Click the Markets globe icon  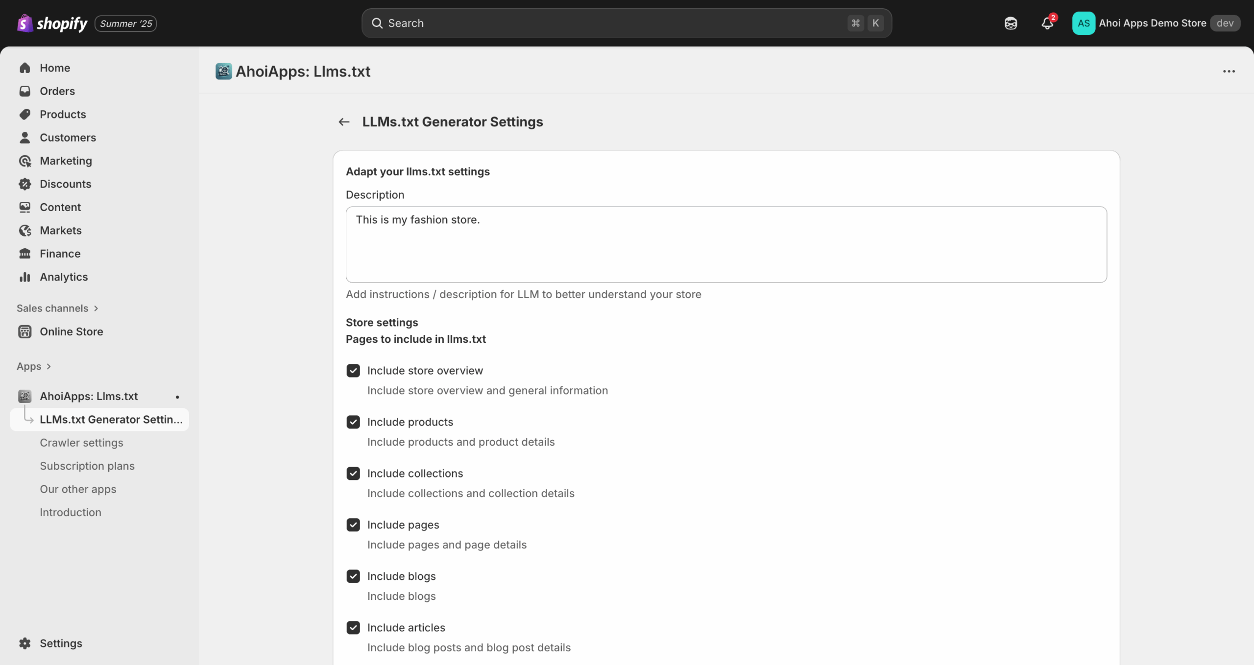(x=25, y=231)
